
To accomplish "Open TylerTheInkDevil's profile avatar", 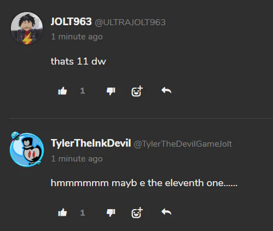I will point(27,149).
